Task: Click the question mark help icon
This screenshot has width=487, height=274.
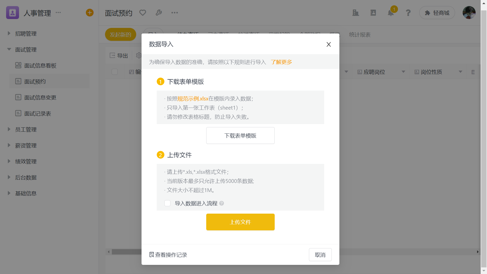Action: pos(408,13)
